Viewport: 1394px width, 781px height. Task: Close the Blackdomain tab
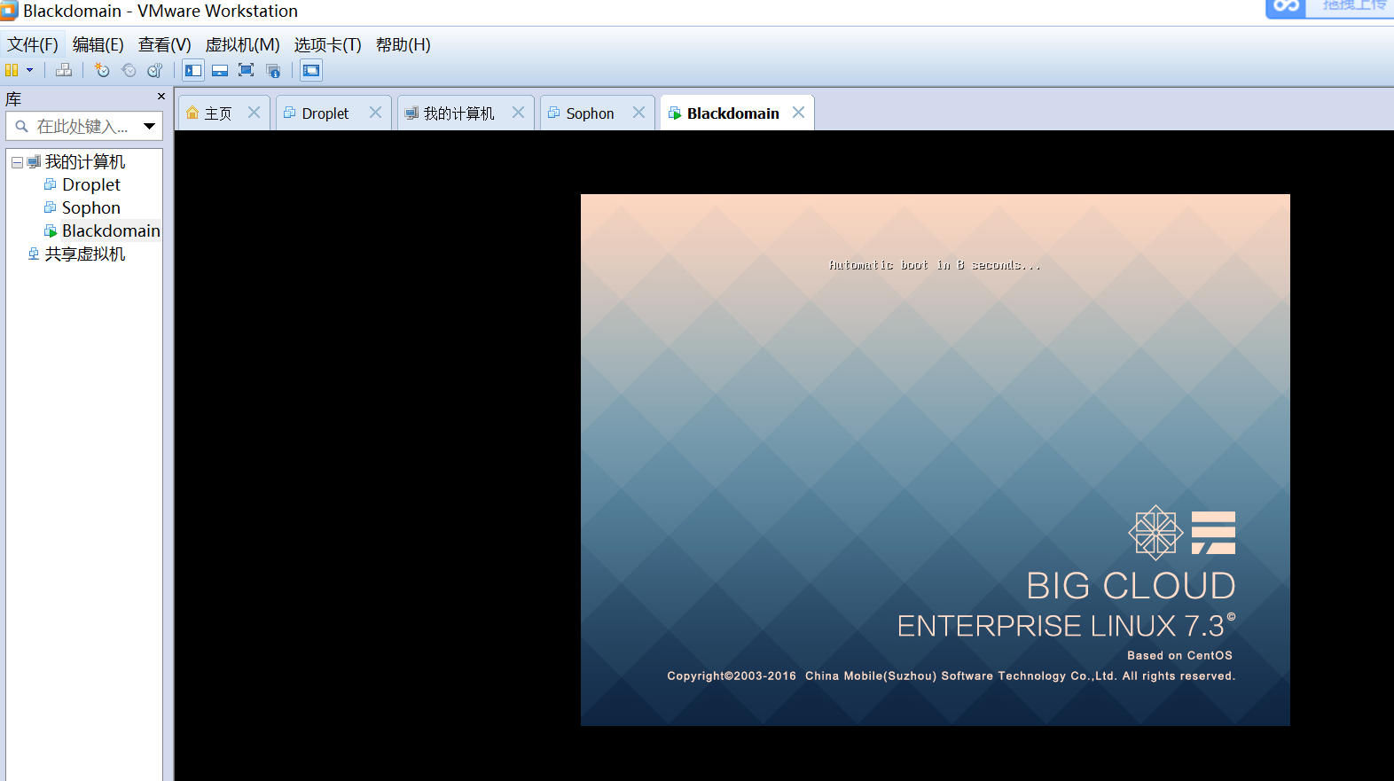coord(799,113)
